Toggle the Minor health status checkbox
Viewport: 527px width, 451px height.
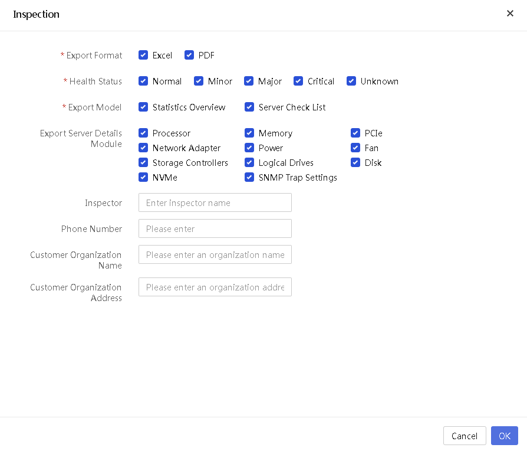[199, 81]
